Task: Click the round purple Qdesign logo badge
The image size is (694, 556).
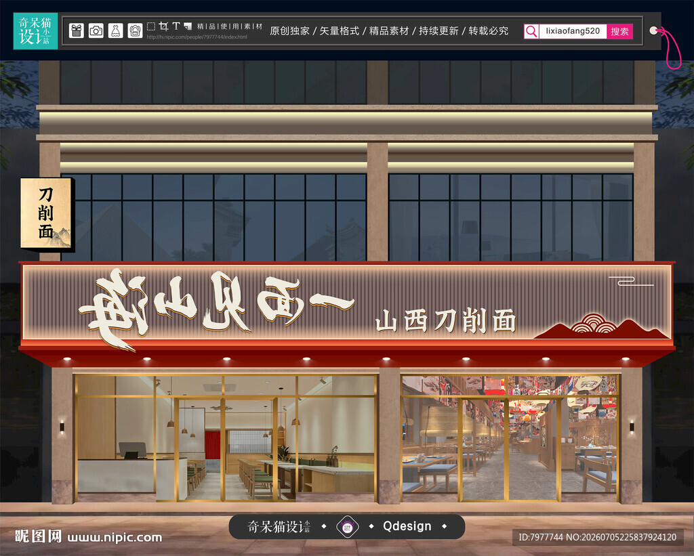Action: tap(348, 526)
